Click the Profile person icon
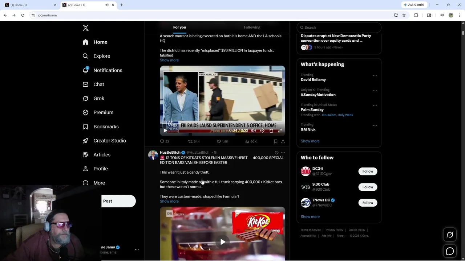This screenshot has height=261, width=465. point(85,169)
